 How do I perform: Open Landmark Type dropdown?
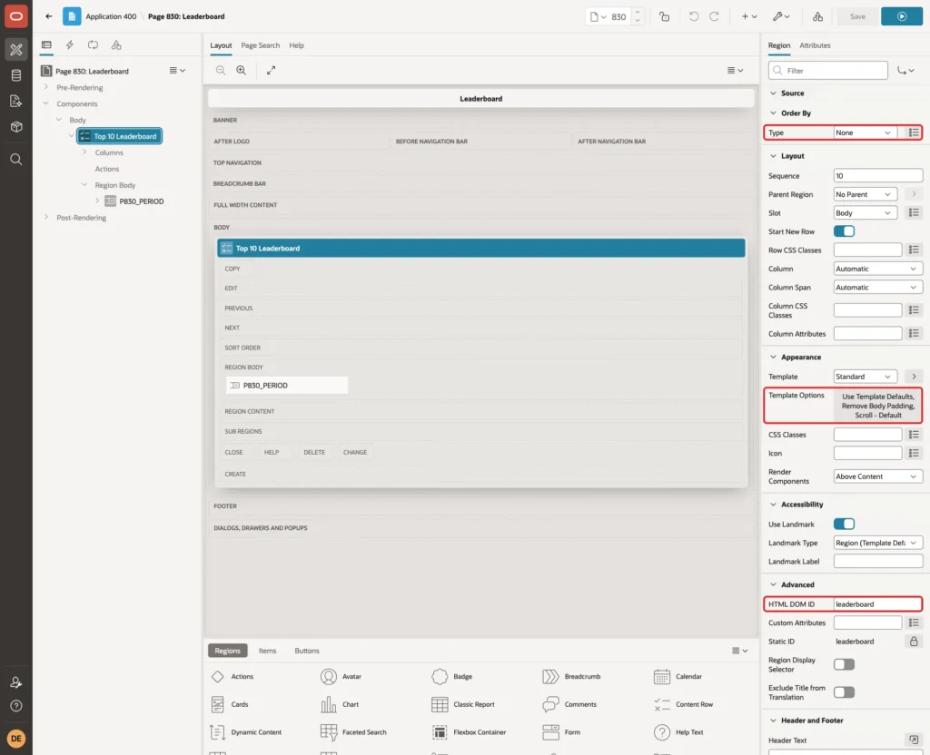click(x=878, y=543)
